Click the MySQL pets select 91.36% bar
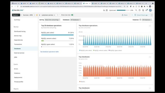 (x=57, y=35)
